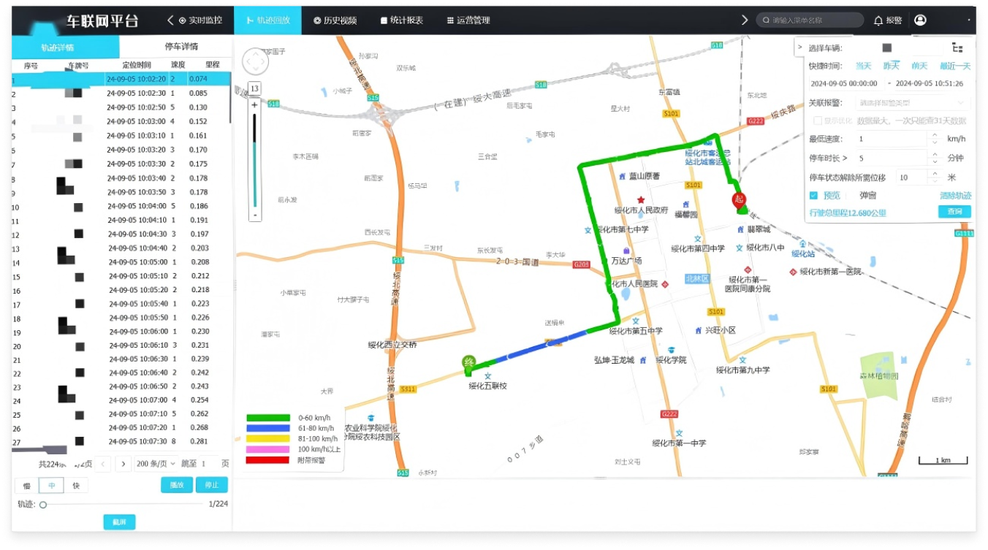Set playback speed to 快
Viewport: 988px width, 550px height.
point(76,486)
